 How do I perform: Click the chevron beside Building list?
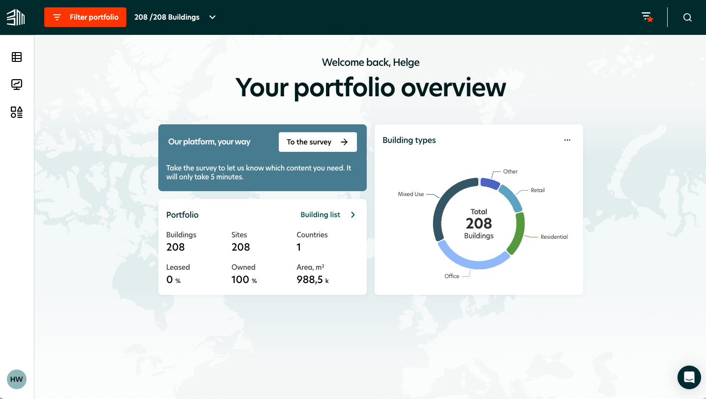tap(353, 215)
